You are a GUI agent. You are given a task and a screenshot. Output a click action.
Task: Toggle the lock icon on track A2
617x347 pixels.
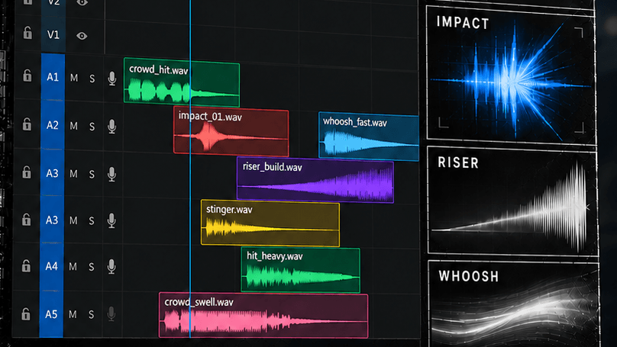tap(27, 124)
